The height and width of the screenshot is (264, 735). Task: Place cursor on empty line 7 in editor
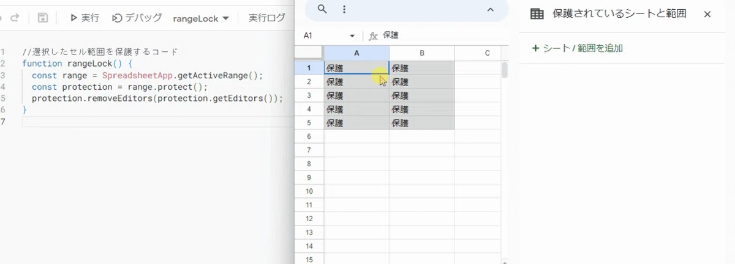[156, 122]
